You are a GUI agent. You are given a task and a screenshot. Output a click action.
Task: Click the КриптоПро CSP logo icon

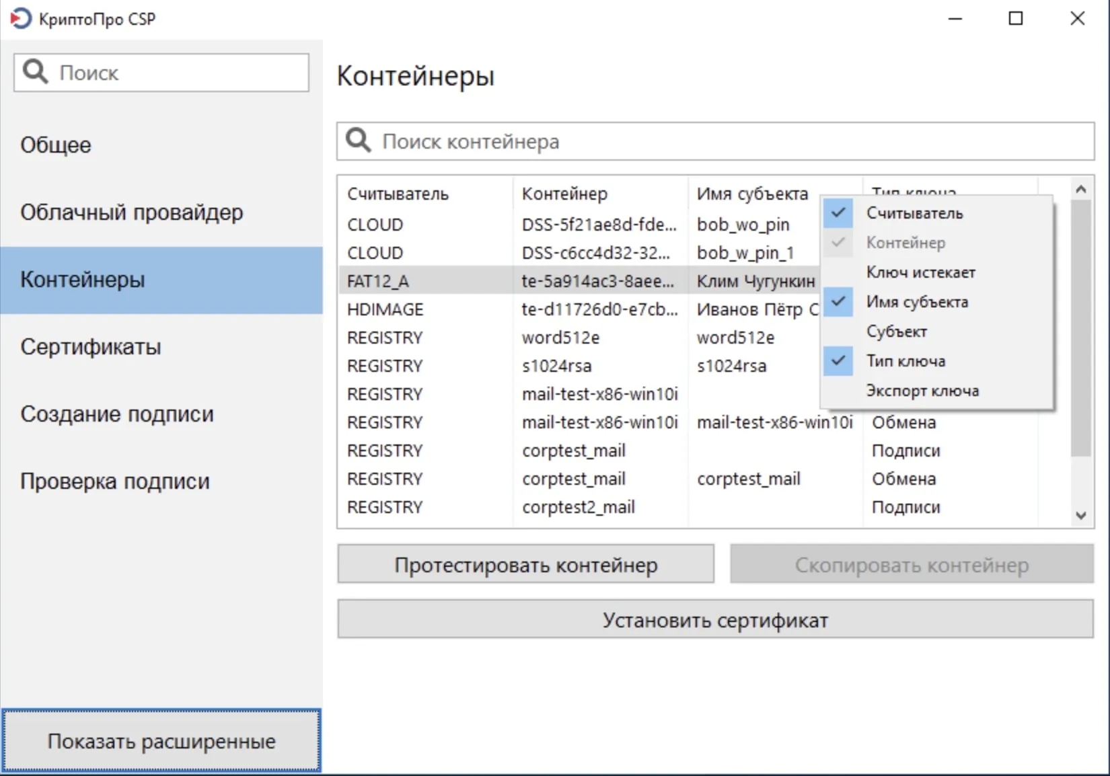[20, 19]
